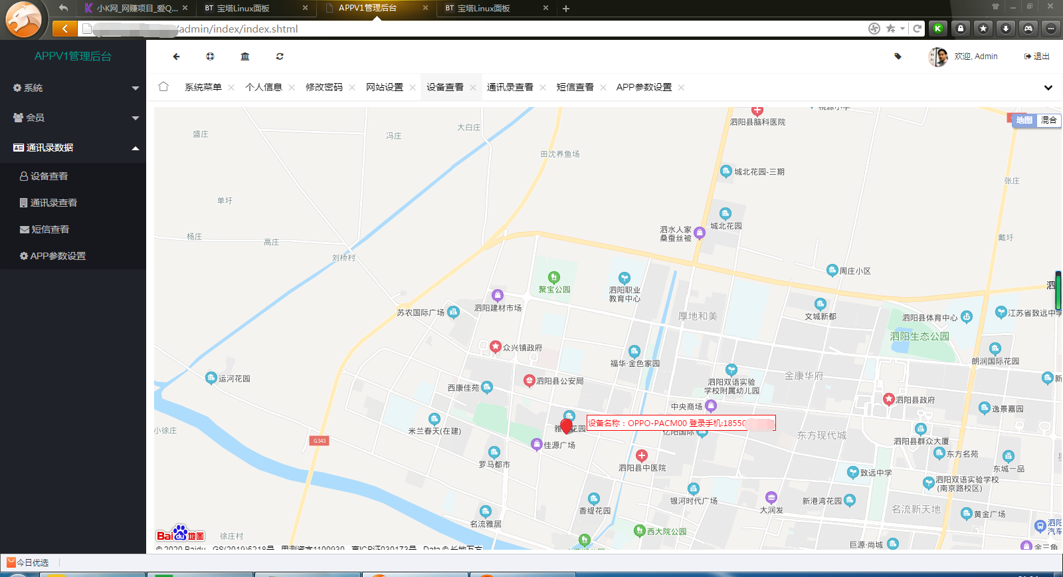
Task: Switch map to 混合 hybrid view
Action: [x=1048, y=120]
